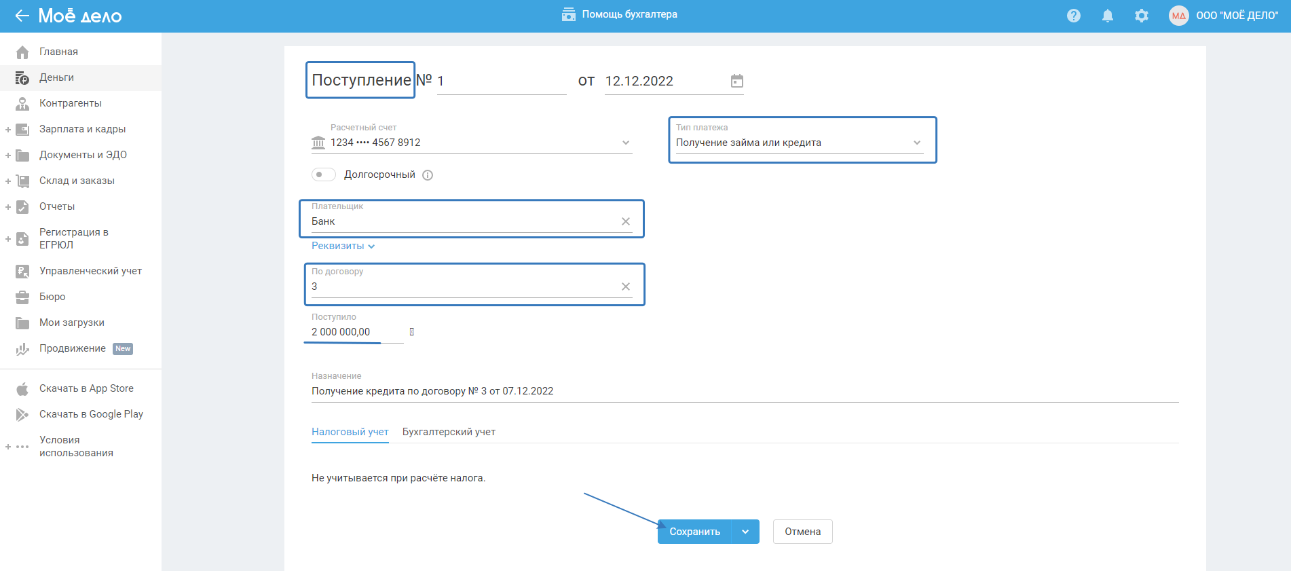Click the Продвижение chart icon
The width and height of the screenshot is (1291, 571).
coord(22,348)
